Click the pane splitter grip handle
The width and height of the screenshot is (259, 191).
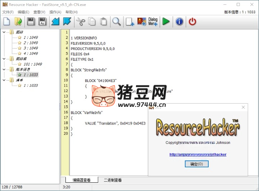pyautogui.click(x=60, y=107)
